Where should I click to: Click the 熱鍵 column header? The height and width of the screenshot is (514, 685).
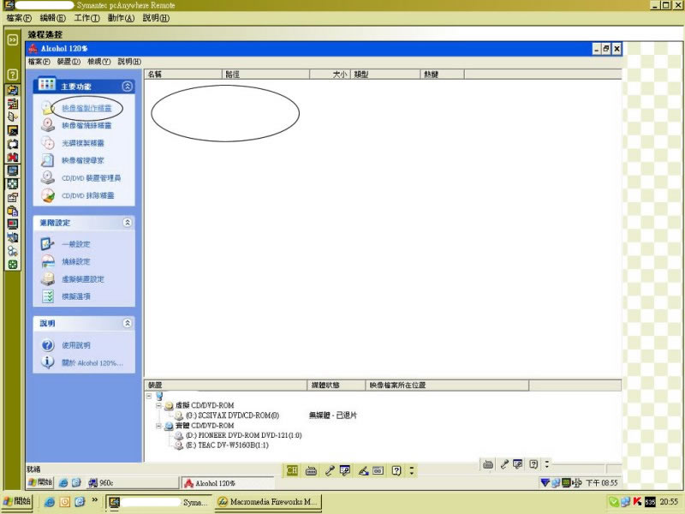(x=442, y=75)
